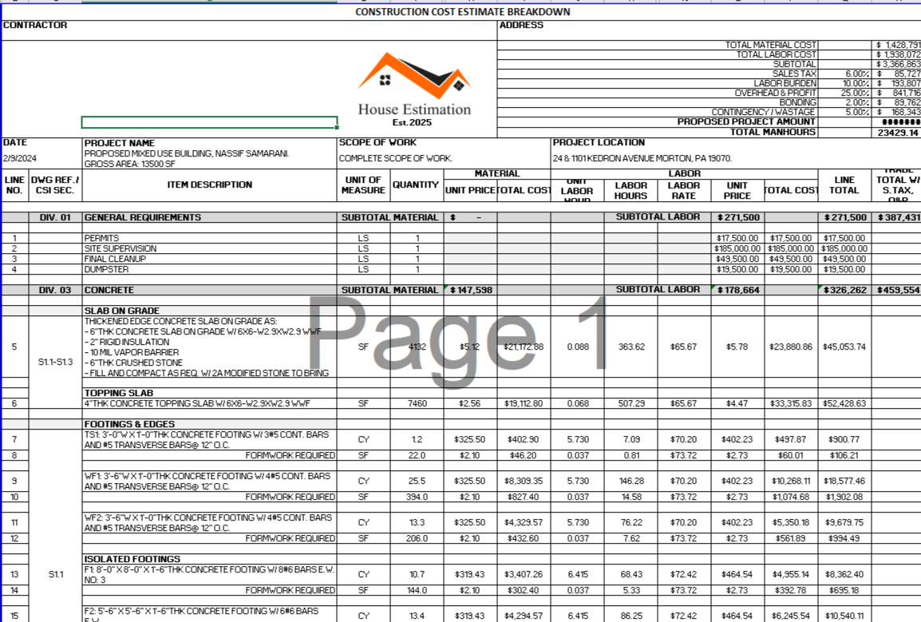Viewport: 921px width, 622px height.
Task: Click the UNIT OF MEASURE column header
Action: (363, 185)
